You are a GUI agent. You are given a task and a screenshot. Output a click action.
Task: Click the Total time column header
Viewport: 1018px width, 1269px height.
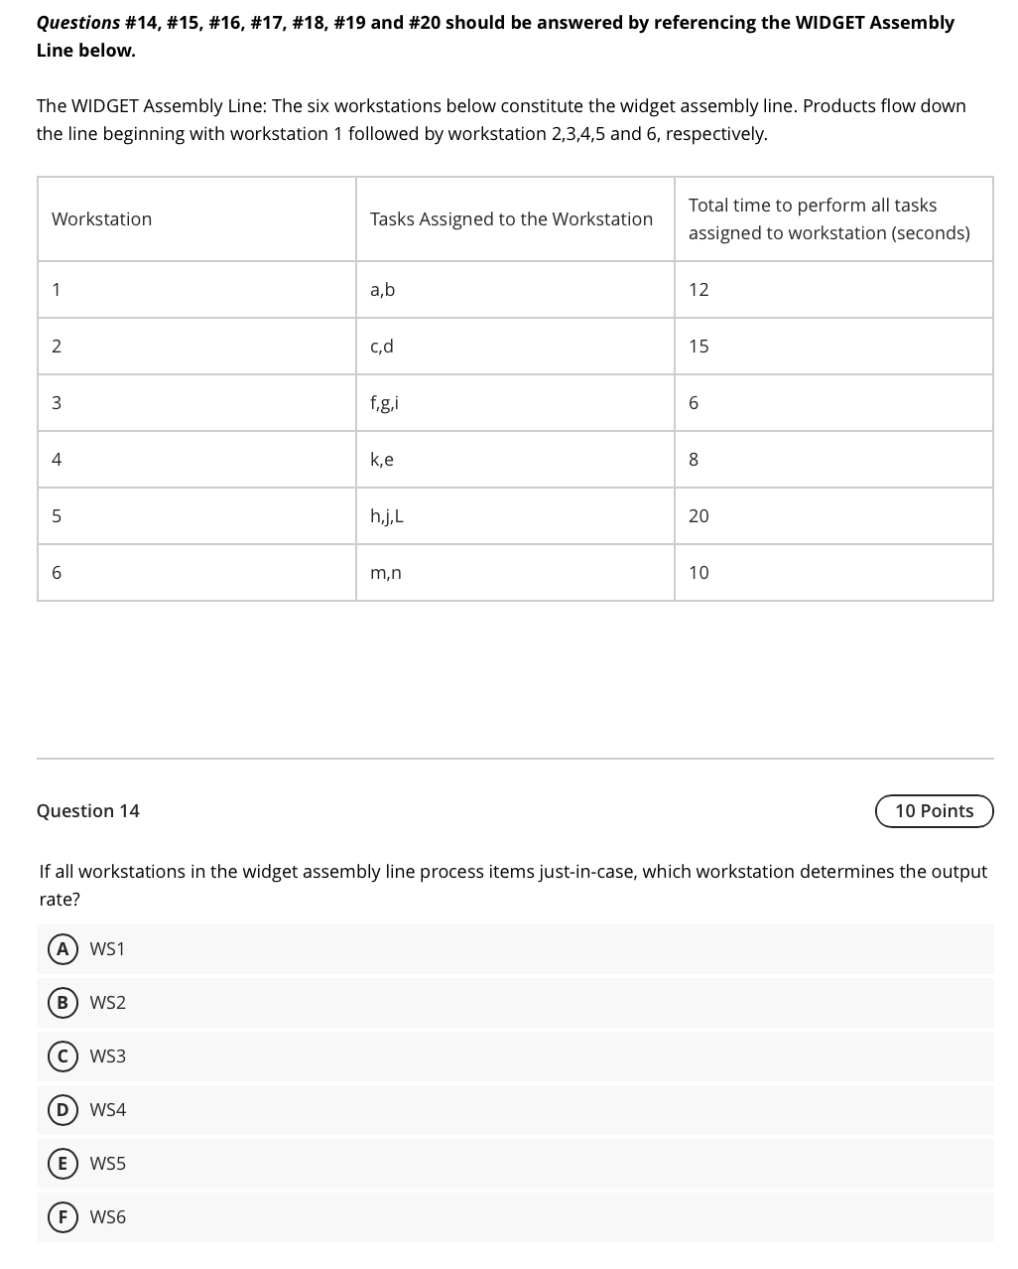pyautogui.click(x=831, y=218)
